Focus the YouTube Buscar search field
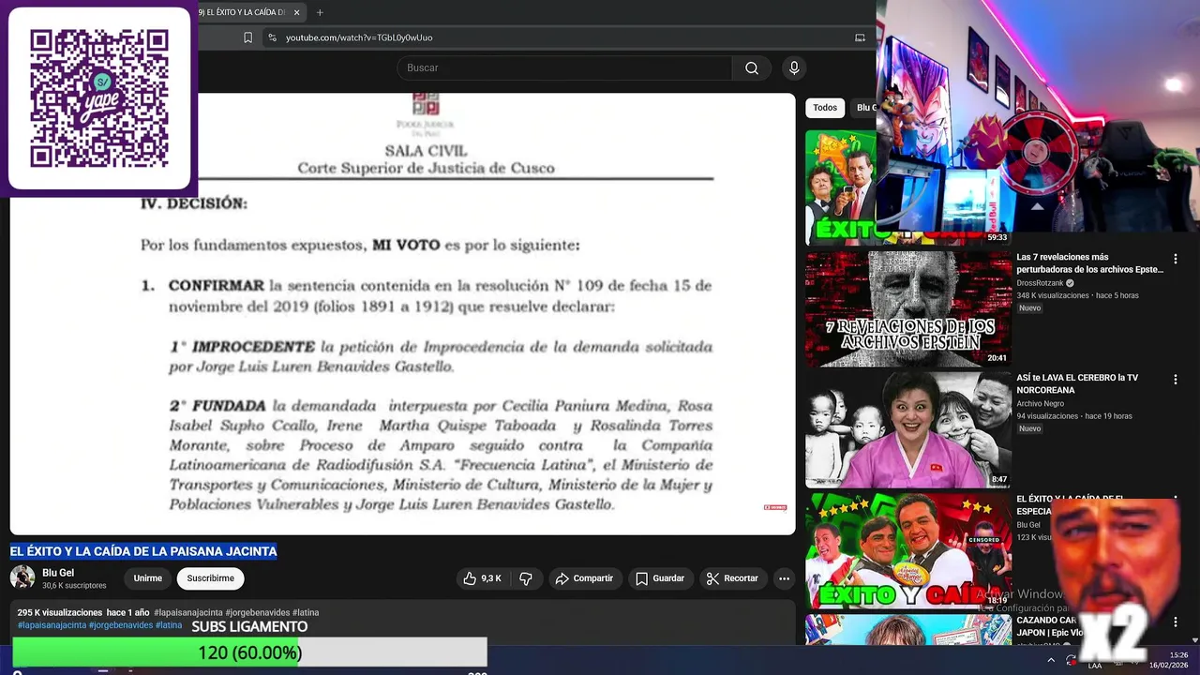Screen dimensions: 1200x675 (x=564, y=67)
